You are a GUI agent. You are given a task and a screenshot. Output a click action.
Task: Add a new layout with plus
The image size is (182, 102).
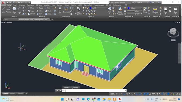26,93
